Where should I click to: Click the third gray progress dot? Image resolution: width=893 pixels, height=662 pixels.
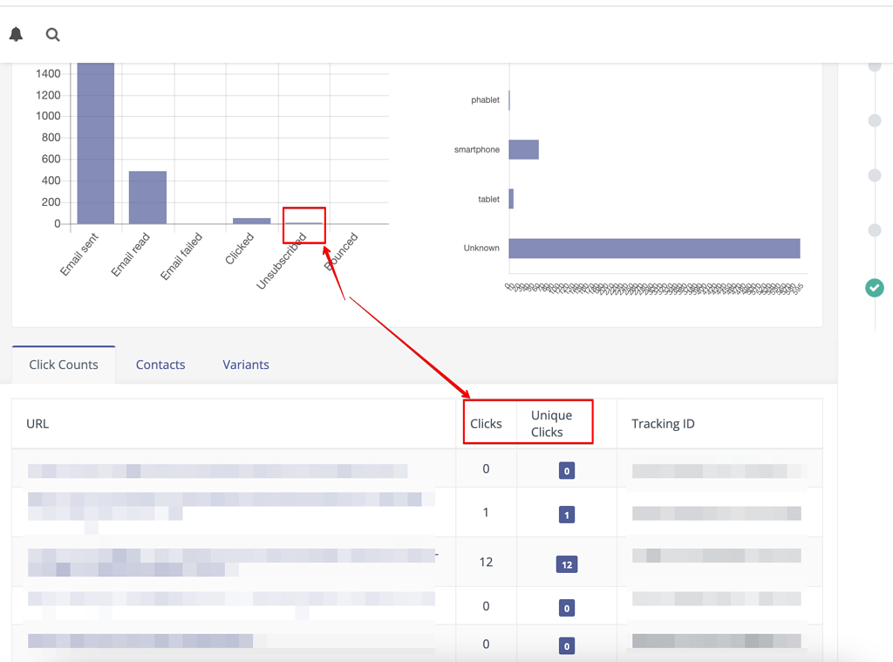tap(875, 177)
